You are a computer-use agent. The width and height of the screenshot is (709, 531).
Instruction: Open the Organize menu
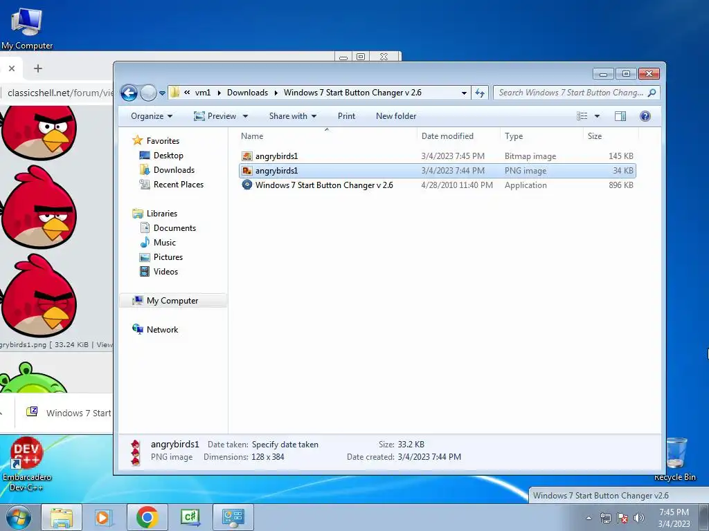tap(152, 116)
